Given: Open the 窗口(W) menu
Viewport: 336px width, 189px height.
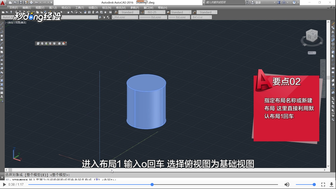Looking at the screenshot, I should tap(149, 8).
